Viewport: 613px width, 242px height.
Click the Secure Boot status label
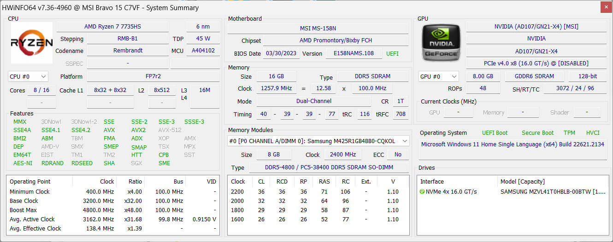(537, 133)
